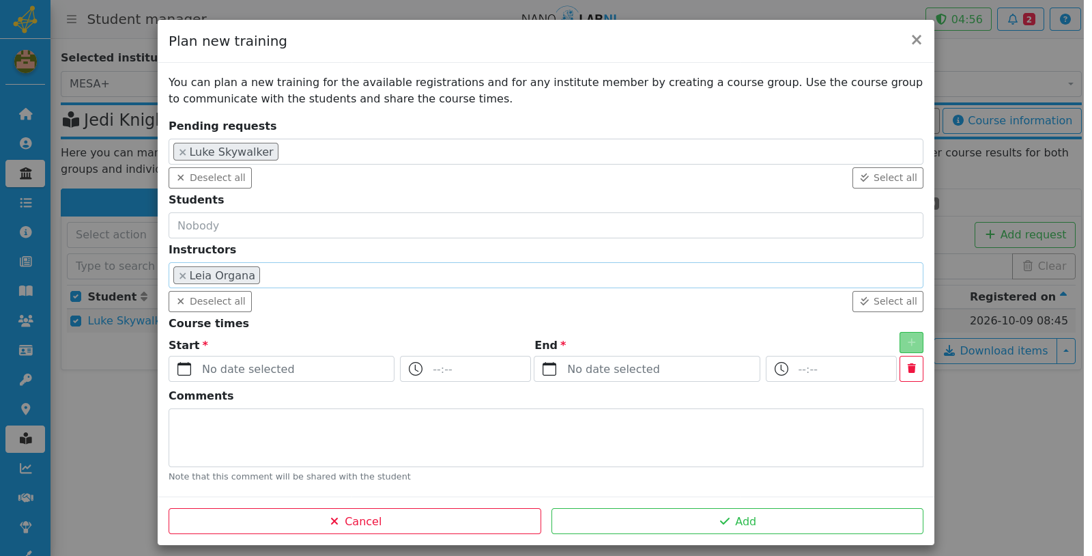1092x556 pixels.
Task: Open the list sidebar icon
Action: [25, 203]
